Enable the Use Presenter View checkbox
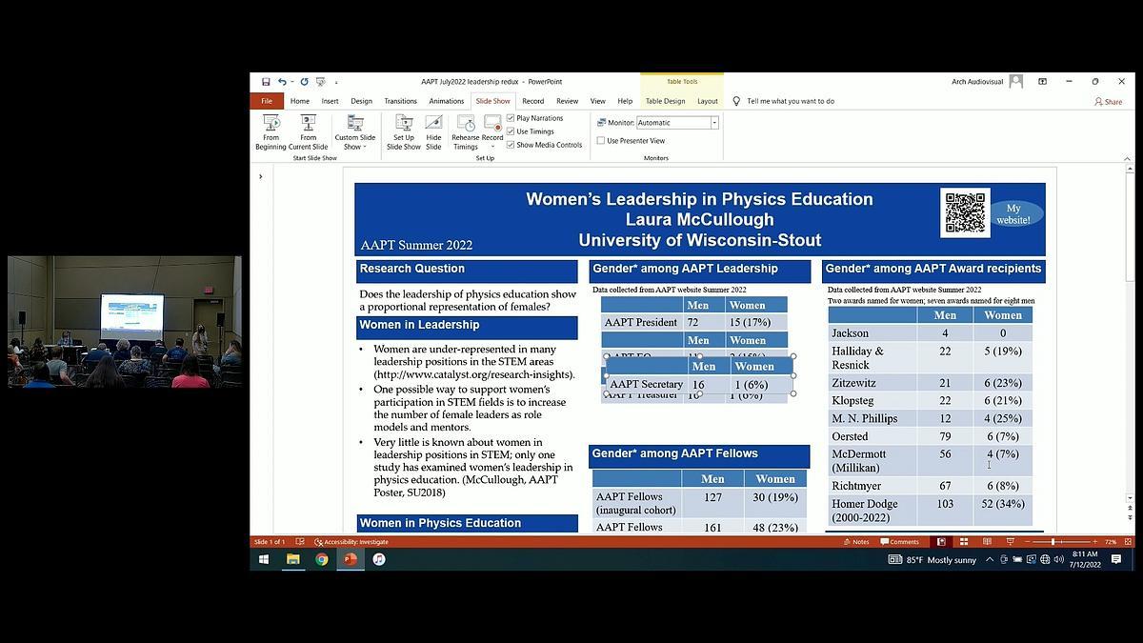This screenshot has width=1143, height=643. tap(601, 141)
